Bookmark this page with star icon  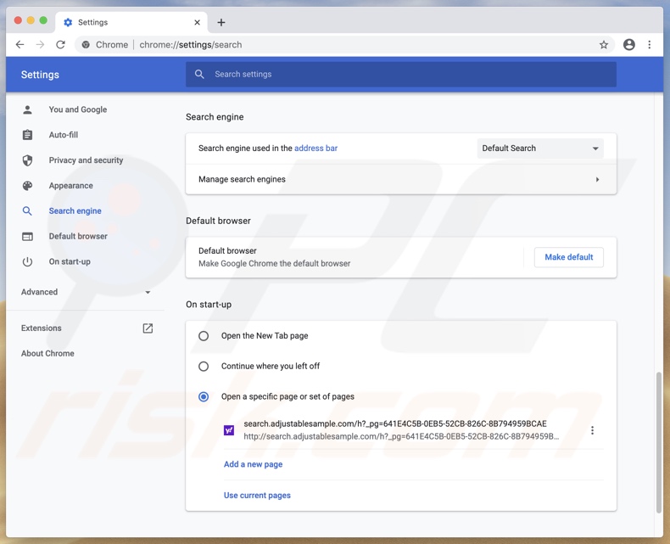click(604, 45)
